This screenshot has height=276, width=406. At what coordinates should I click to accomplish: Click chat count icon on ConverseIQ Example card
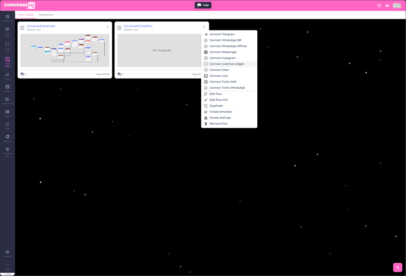click(22, 74)
